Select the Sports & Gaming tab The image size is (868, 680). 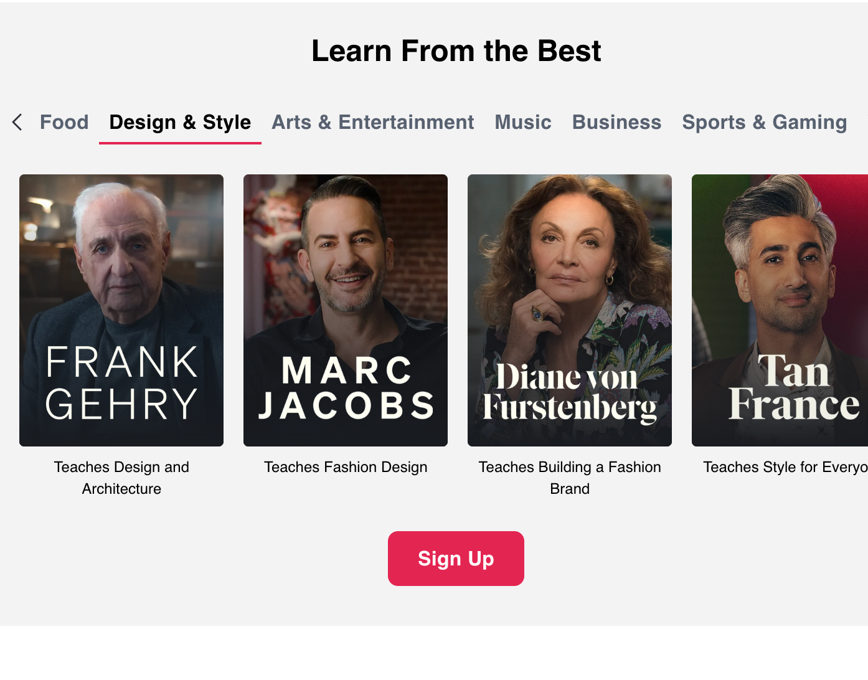[764, 122]
